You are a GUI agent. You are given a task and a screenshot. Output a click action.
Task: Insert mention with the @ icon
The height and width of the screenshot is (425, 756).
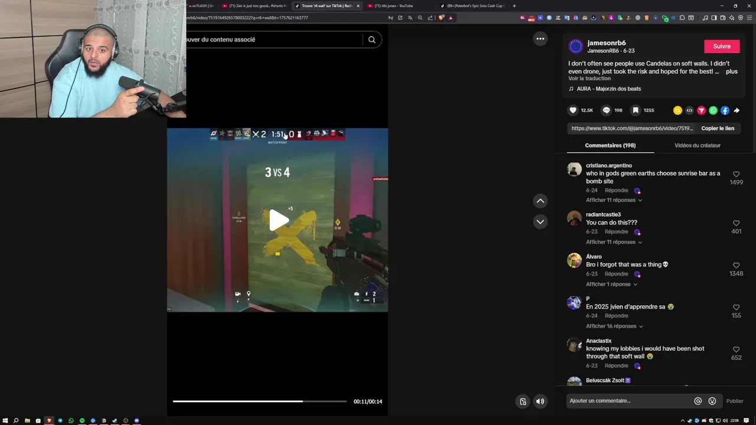698,401
